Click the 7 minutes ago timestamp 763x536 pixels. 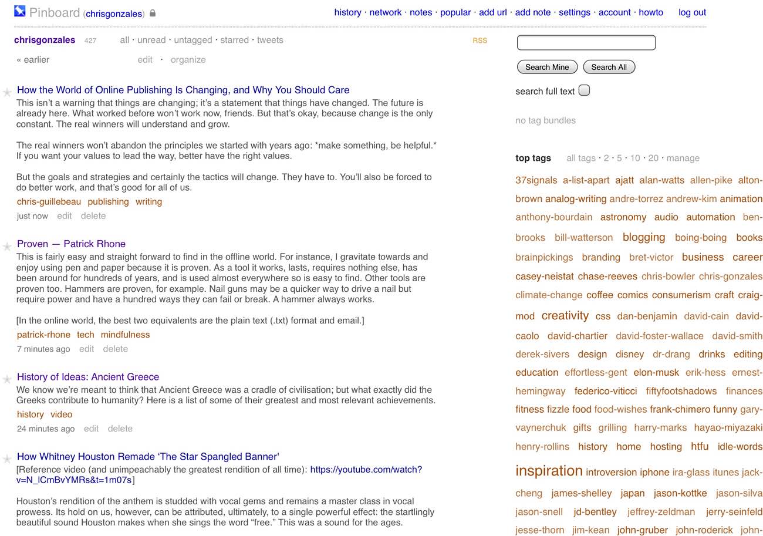(43, 349)
